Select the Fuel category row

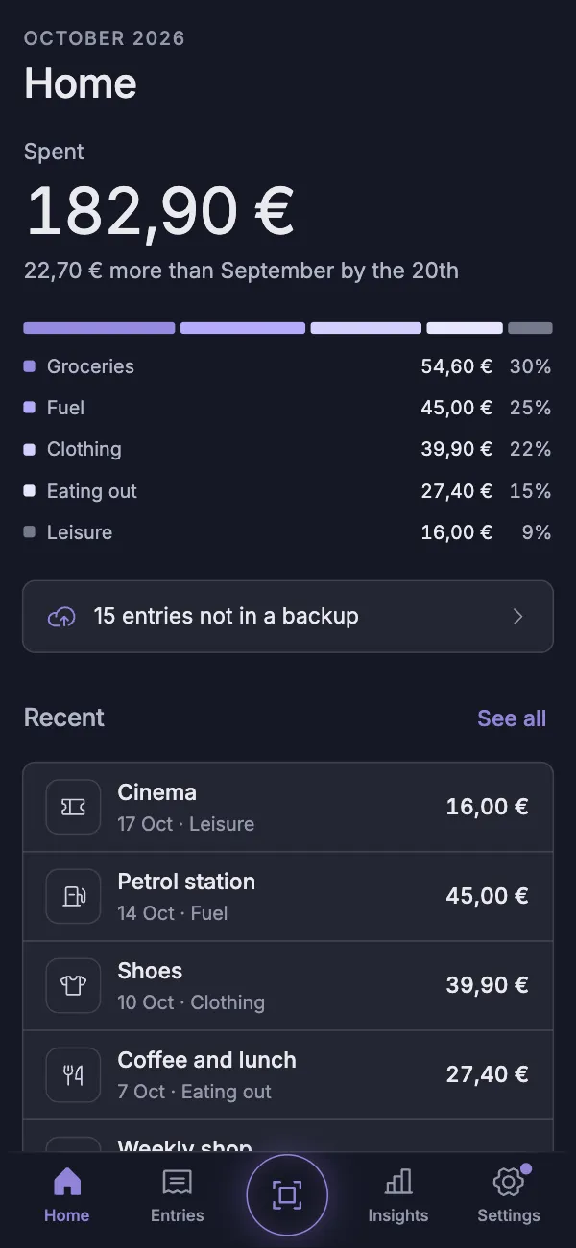(288, 408)
